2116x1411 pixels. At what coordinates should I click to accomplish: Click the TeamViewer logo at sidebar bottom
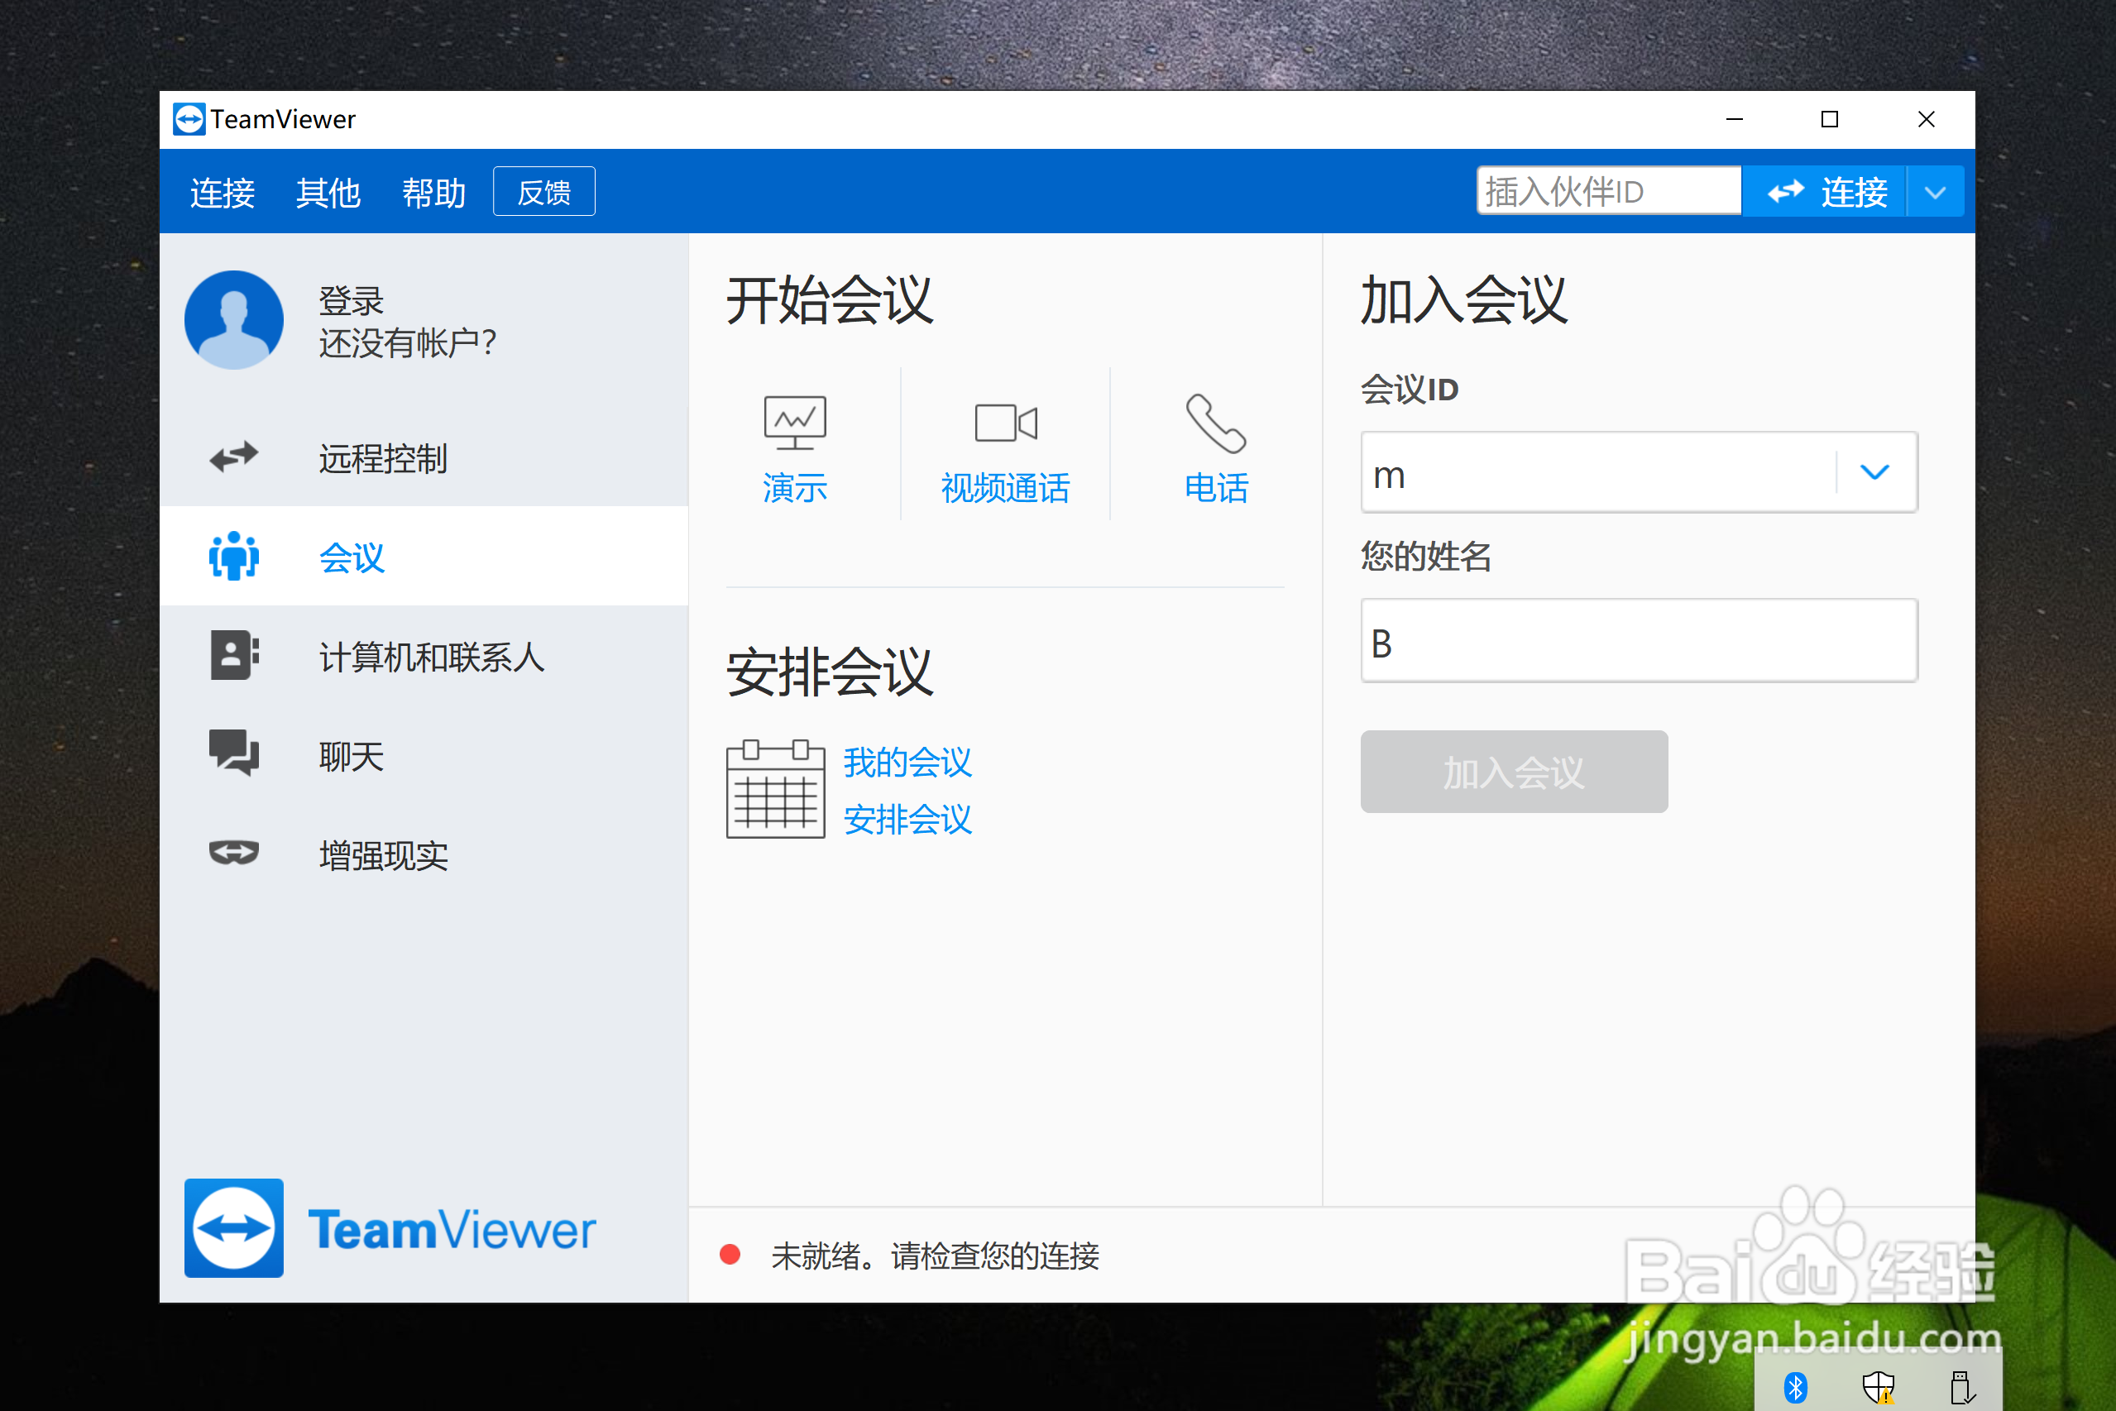[390, 1228]
